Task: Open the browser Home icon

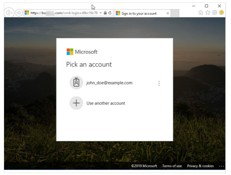Action: coord(201,13)
